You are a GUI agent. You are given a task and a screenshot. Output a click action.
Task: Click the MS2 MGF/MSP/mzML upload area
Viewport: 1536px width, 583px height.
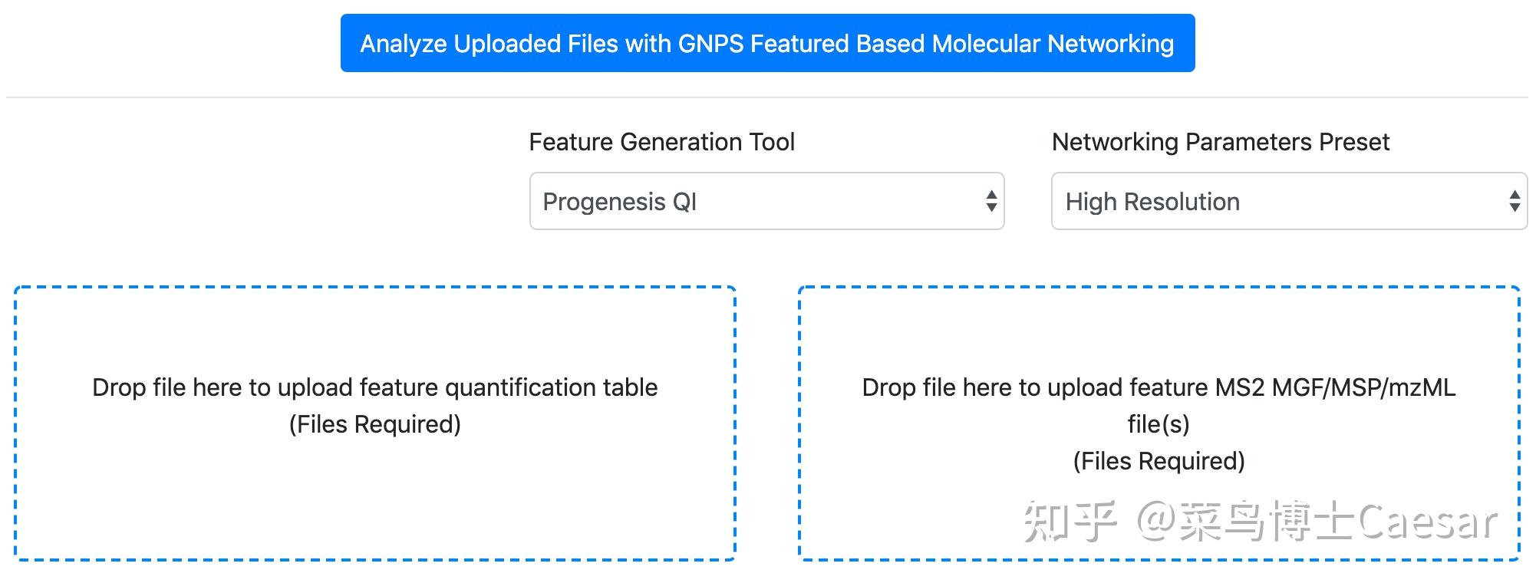point(1160,422)
